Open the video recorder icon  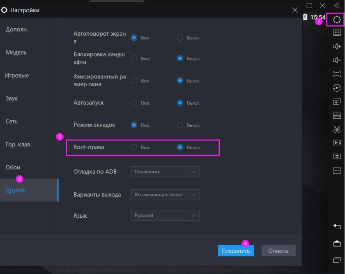[337, 143]
